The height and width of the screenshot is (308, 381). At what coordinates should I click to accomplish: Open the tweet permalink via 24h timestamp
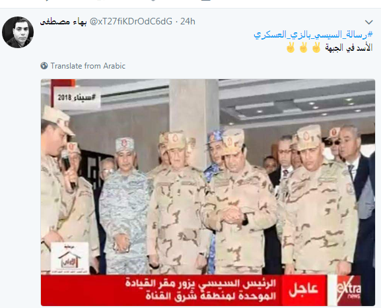[x=188, y=22]
